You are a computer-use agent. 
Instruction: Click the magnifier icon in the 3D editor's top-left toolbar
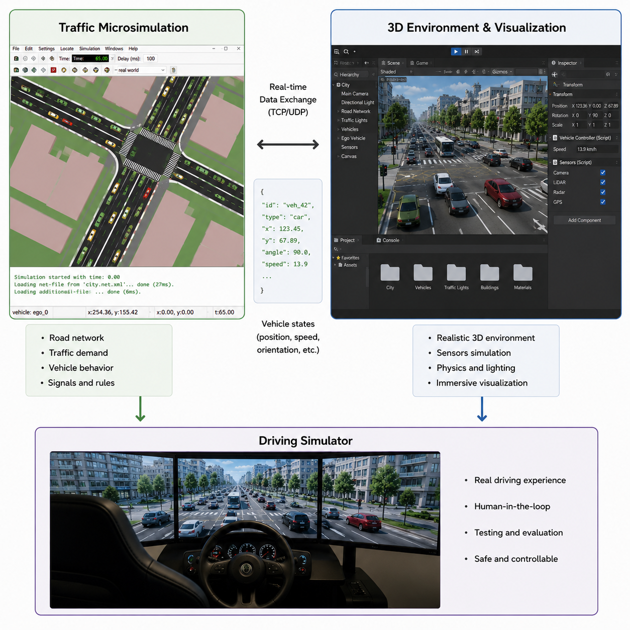point(346,51)
